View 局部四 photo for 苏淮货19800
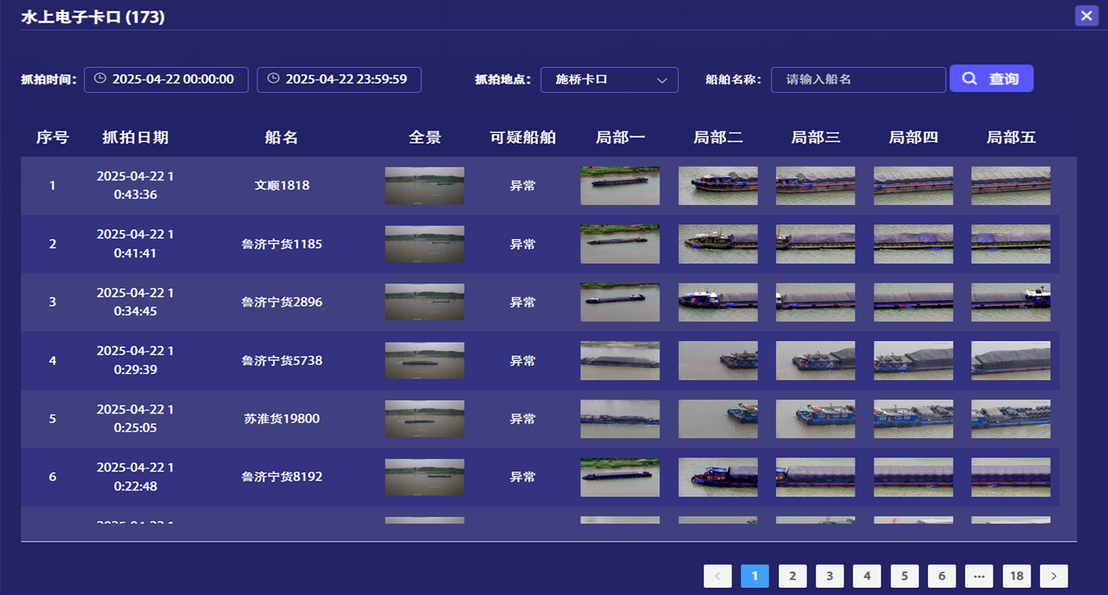The image size is (1108, 595). point(913,419)
